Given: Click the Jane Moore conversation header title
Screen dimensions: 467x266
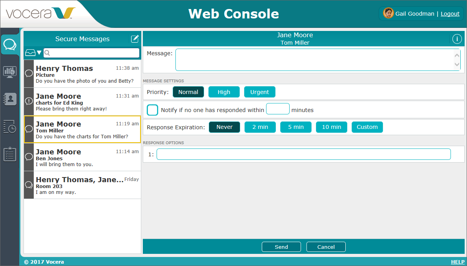Looking at the screenshot, I should point(295,35).
